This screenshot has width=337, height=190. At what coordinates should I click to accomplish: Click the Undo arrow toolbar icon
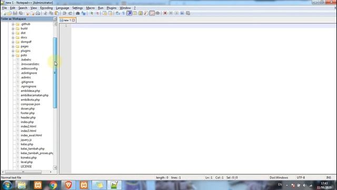click(64, 13)
